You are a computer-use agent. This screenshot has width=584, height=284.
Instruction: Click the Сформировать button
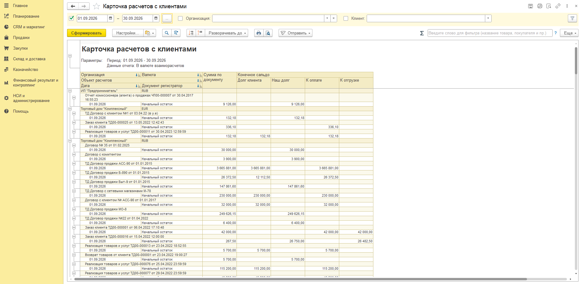(x=87, y=33)
